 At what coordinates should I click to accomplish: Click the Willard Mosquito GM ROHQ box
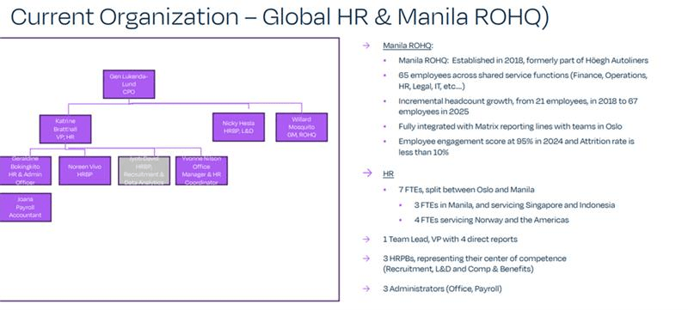click(x=302, y=127)
